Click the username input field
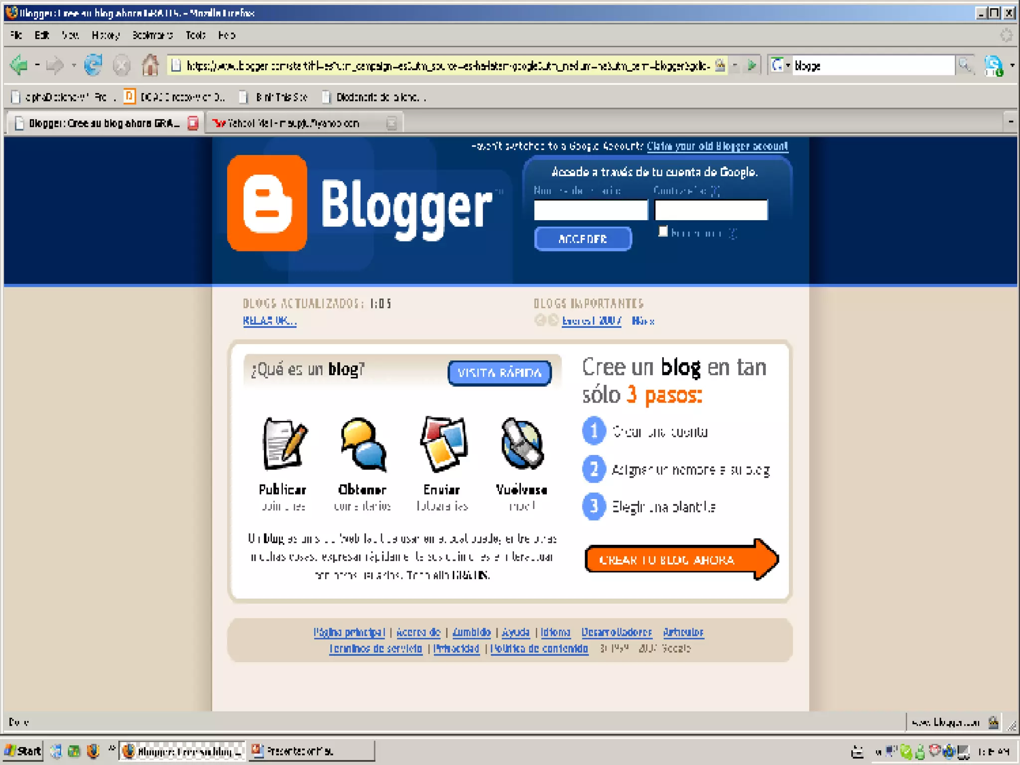The height and width of the screenshot is (765, 1020). coord(591,210)
